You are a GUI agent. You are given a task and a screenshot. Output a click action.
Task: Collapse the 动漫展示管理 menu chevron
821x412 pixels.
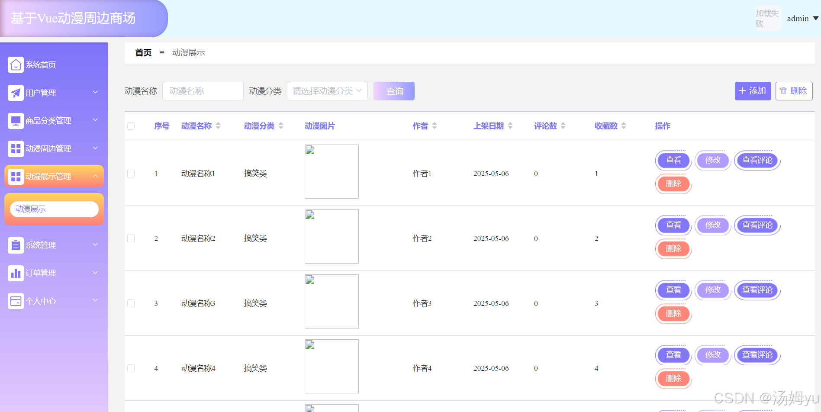tap(95, 176)
